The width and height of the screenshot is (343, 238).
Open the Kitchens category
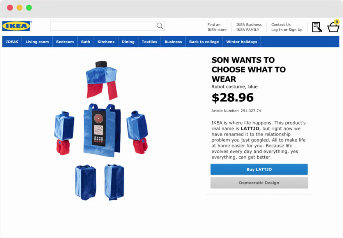[106, 42]
